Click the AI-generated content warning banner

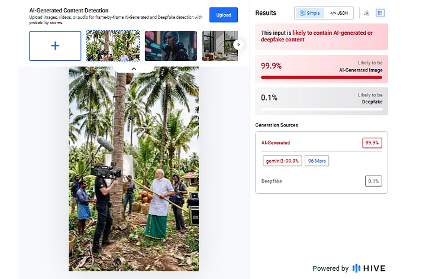point(321,36)
